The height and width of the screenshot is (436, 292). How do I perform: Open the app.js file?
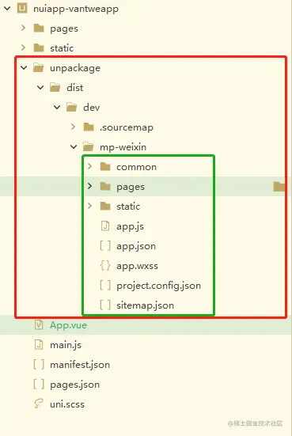click(x=130, y=226)
